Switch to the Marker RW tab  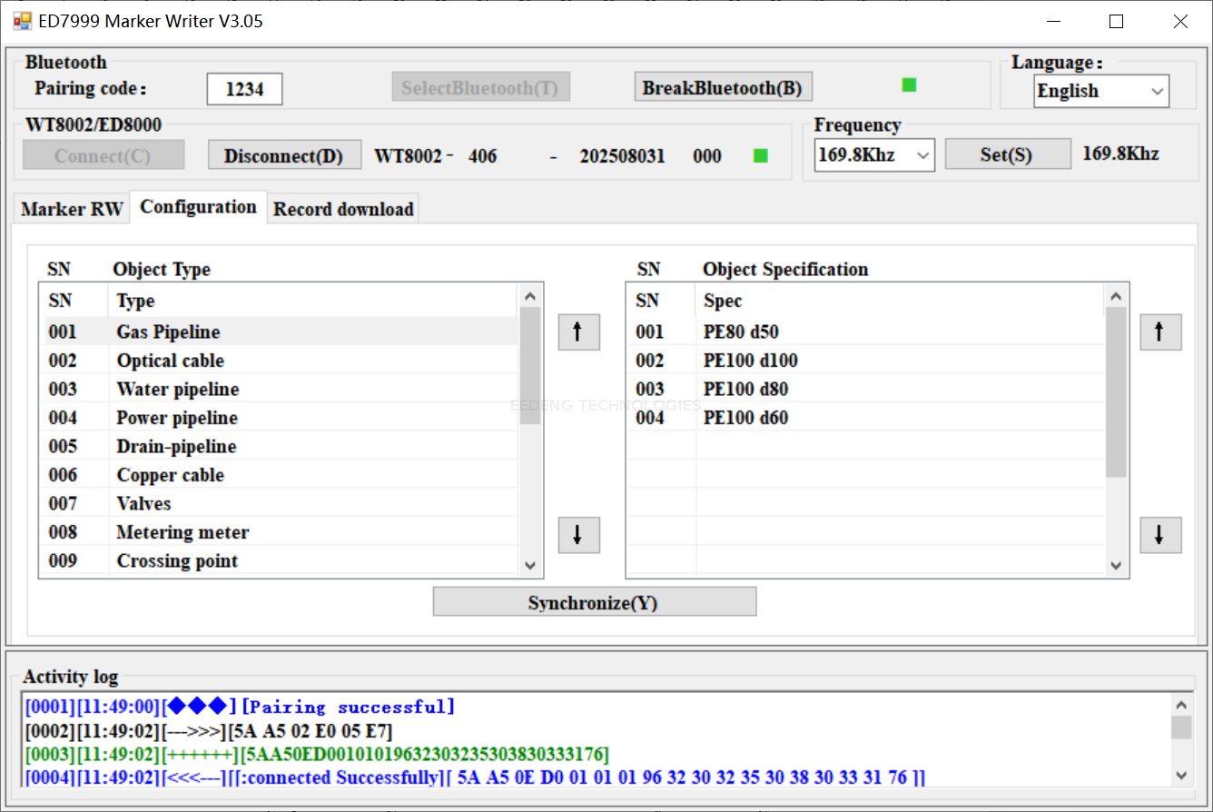point(71,208)
